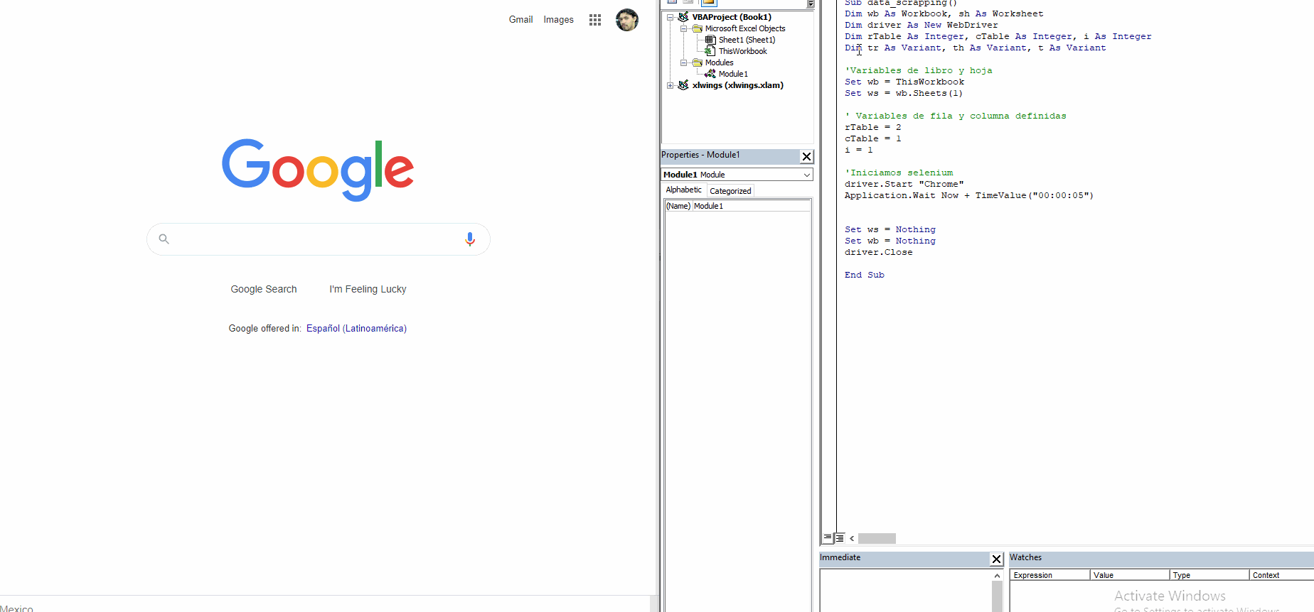
Task: Open the Gmail link
Action: (520, 20)
